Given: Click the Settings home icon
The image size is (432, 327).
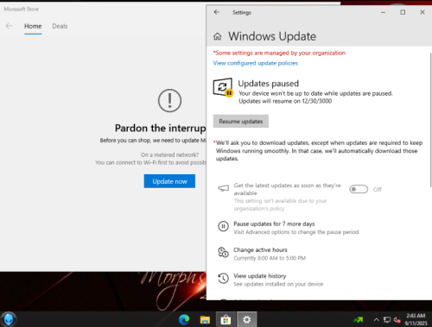Looking at the screenshot, I should [x=218, y=36].
